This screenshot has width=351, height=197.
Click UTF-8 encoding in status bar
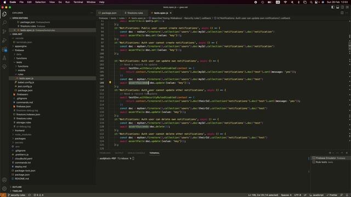(297, 195)
